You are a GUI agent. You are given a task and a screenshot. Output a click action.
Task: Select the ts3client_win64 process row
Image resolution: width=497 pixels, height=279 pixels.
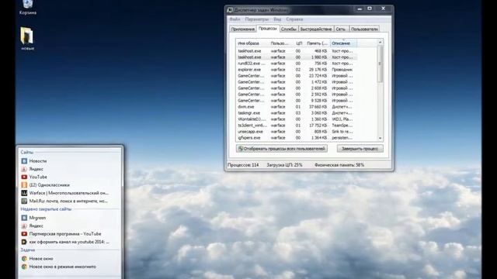pyautogui.click(x=297, y=126)
